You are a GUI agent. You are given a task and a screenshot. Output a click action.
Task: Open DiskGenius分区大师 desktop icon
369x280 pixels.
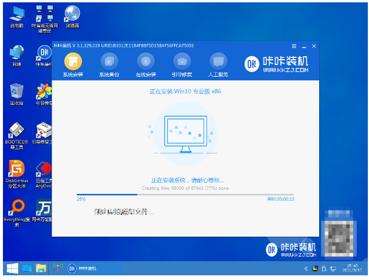pyautogui.click(x=16, y=175)
